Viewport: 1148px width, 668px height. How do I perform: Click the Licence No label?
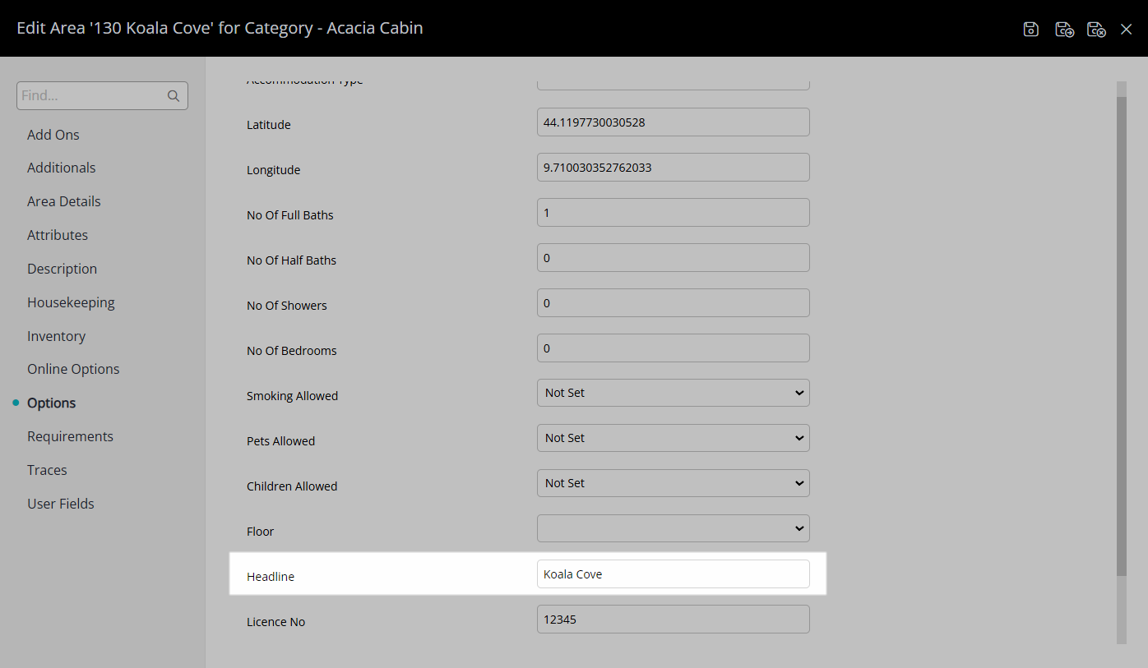click(276, 622)
